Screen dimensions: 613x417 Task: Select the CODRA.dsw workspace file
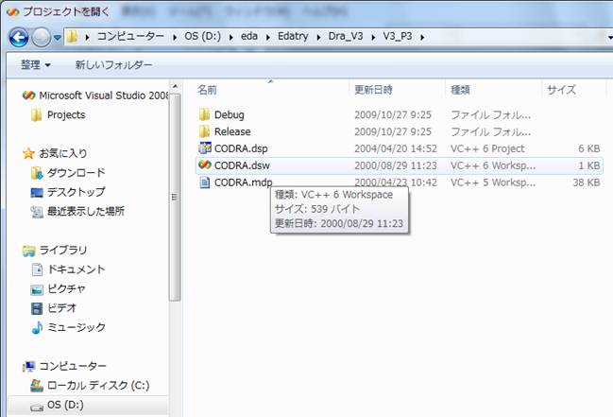[399, 165]
